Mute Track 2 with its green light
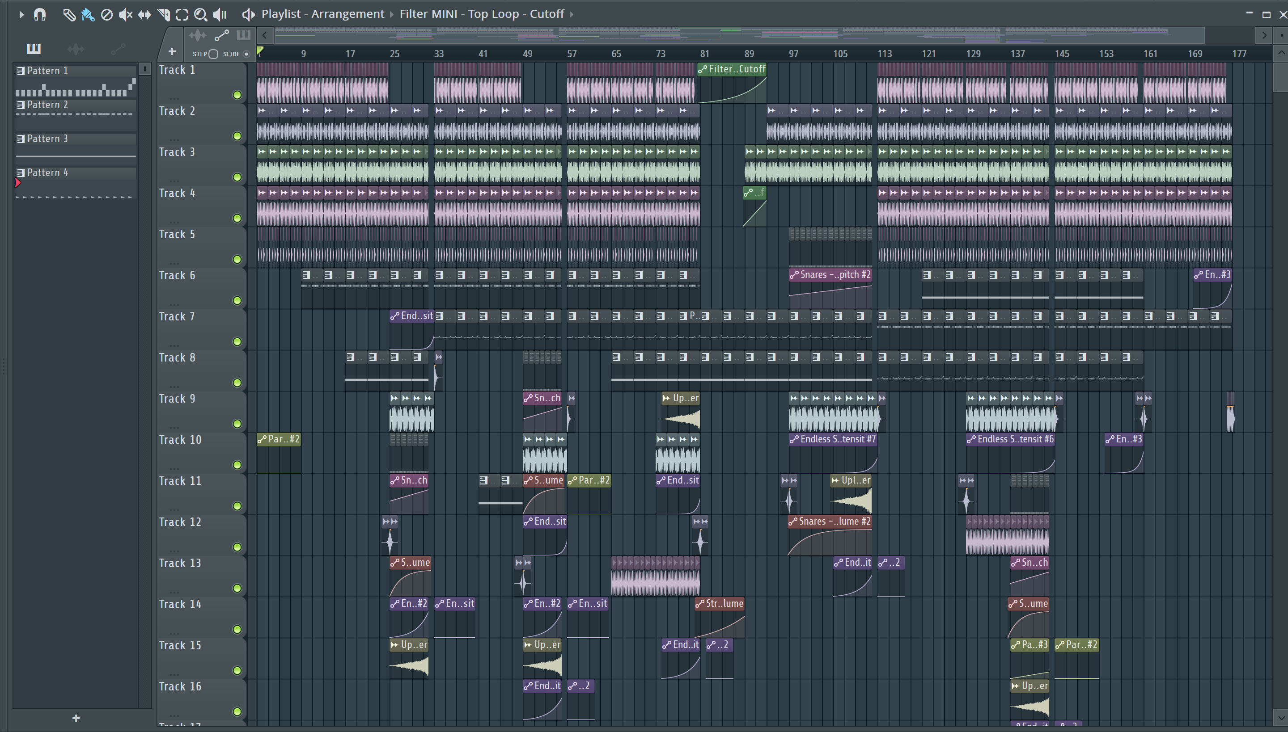The image size is (1288, 732). pos(237,136)
